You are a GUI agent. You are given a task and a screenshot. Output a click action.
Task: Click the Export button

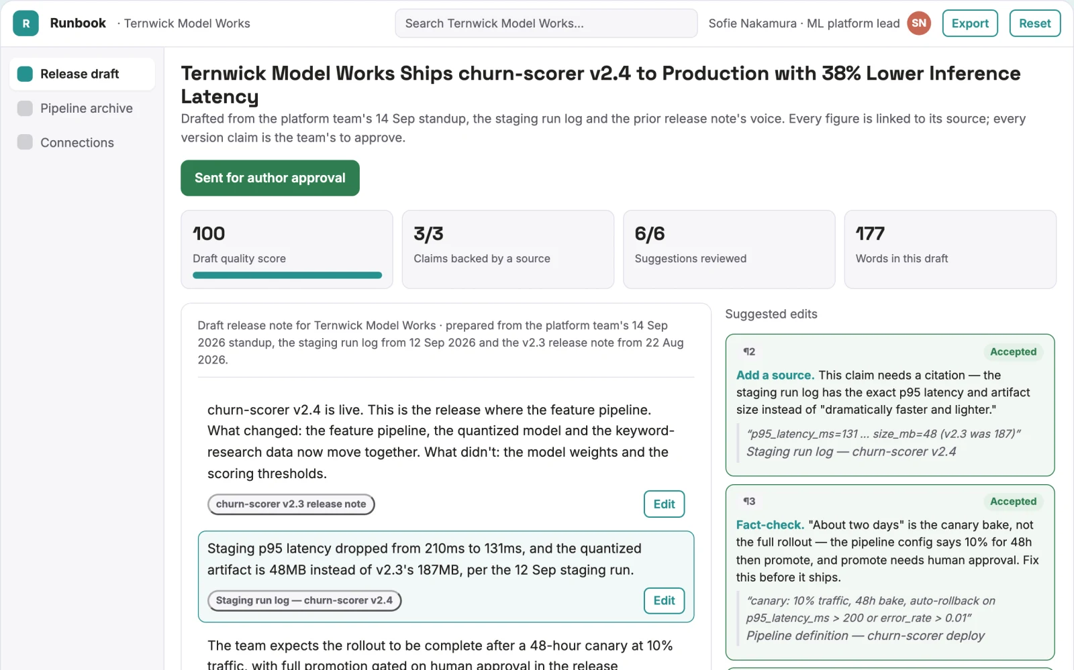tap(970, 23)
